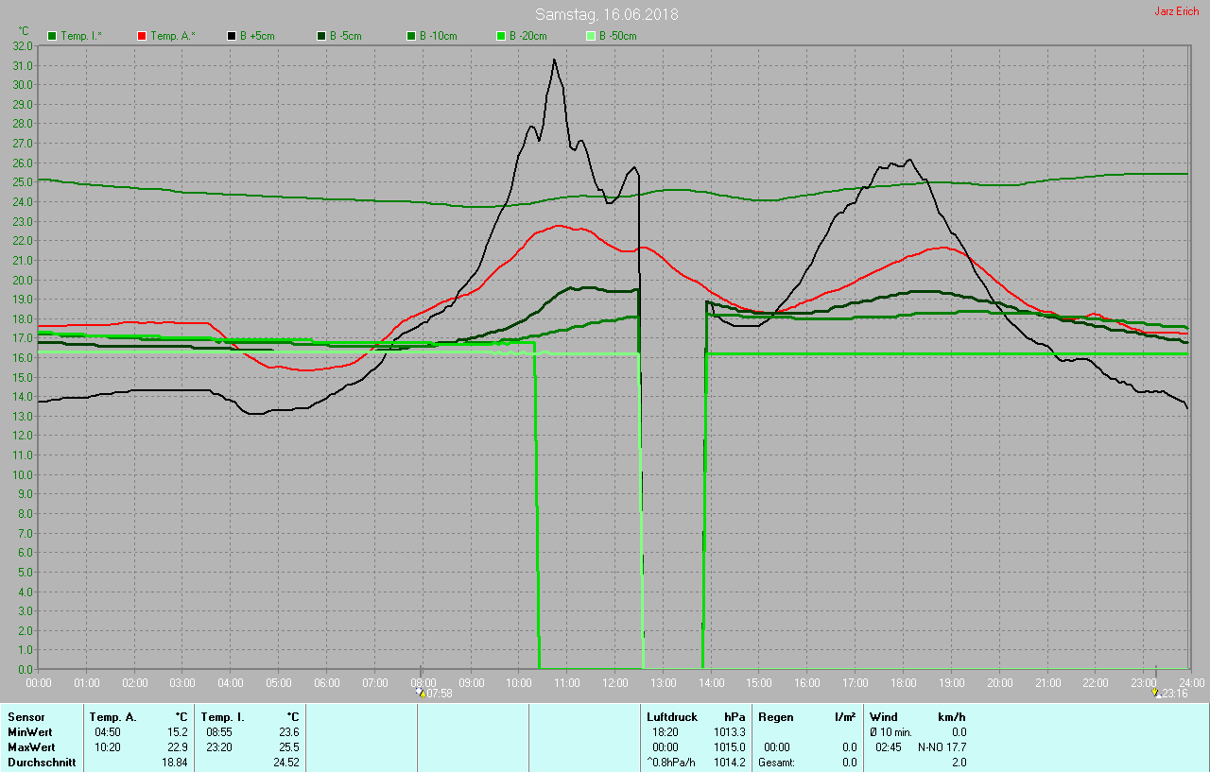Toggle the B -10cm legend entry

pos(411,36)
